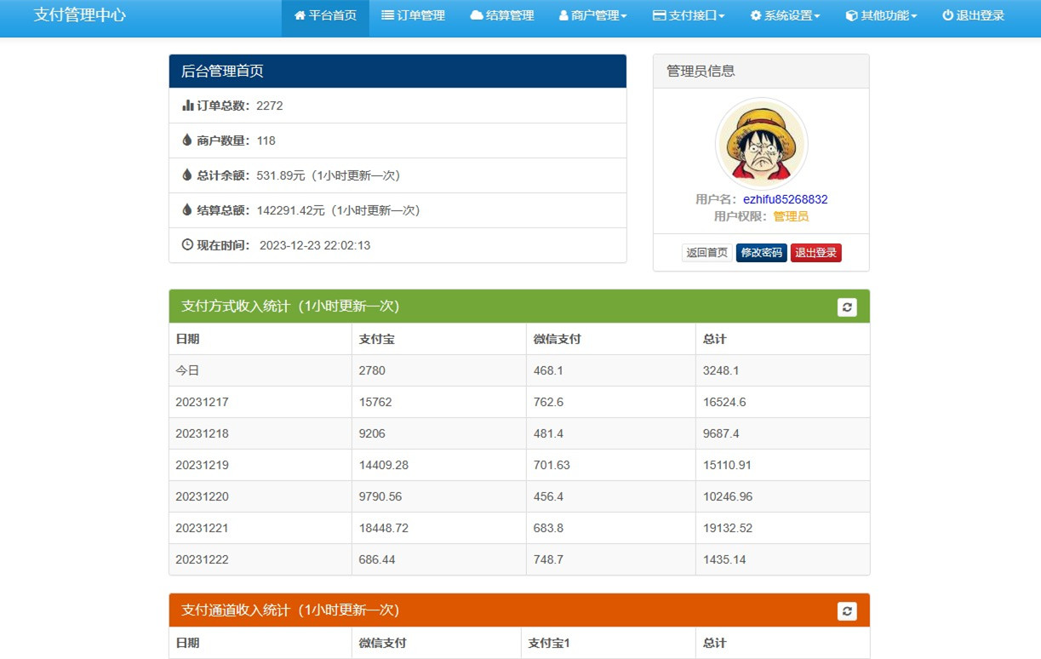The width and height of the screenshot is (1041, 659).
Task: Refresh the 支付通道收入统计 panel
Action: click(846, 610)
